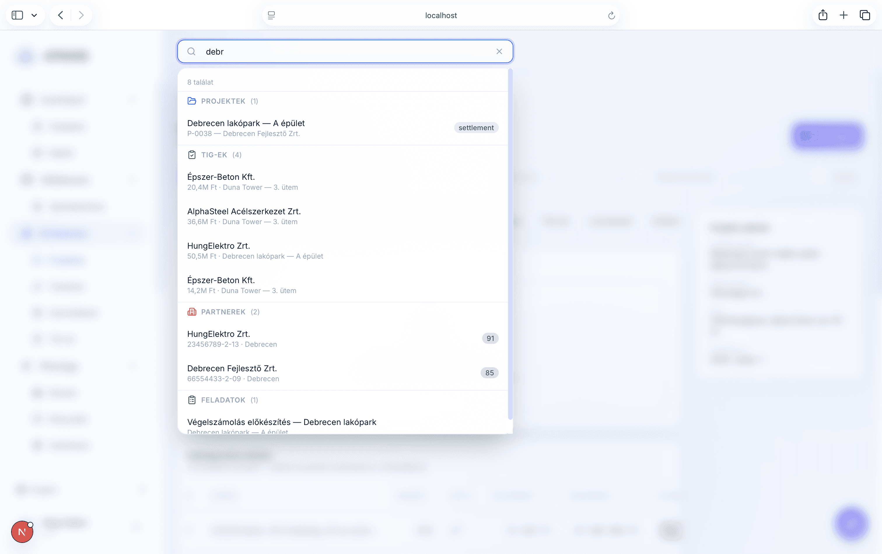Go back with browser back arrow
The image size is (882, 554).
point(61,15)
